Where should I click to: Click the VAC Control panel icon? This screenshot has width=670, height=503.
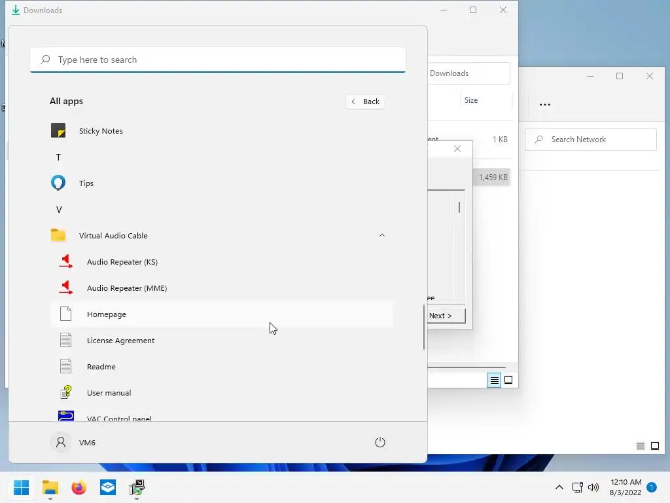click(66, 416)
